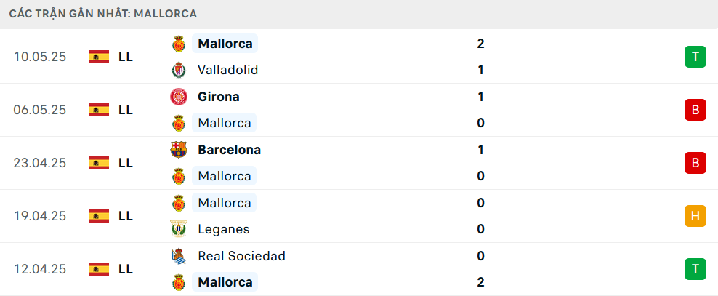Click highlighted Mallorca name in 23.04.25 match
Image resolution: width=718 pixels, height=296 pixels.
(225, 176)
